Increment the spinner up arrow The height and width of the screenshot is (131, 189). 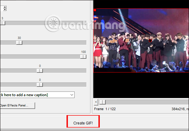[5, 7]
